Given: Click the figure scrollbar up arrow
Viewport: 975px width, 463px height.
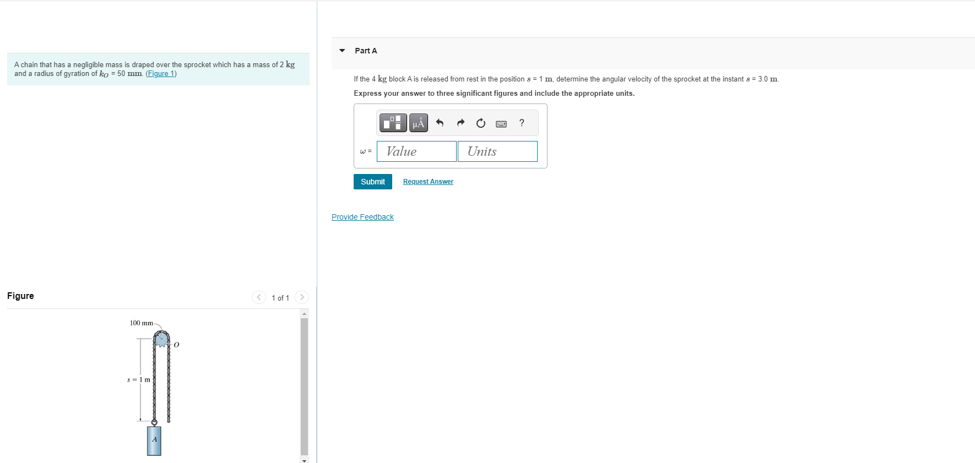Looking at the screenshot, I should click(x=304, y=314).
